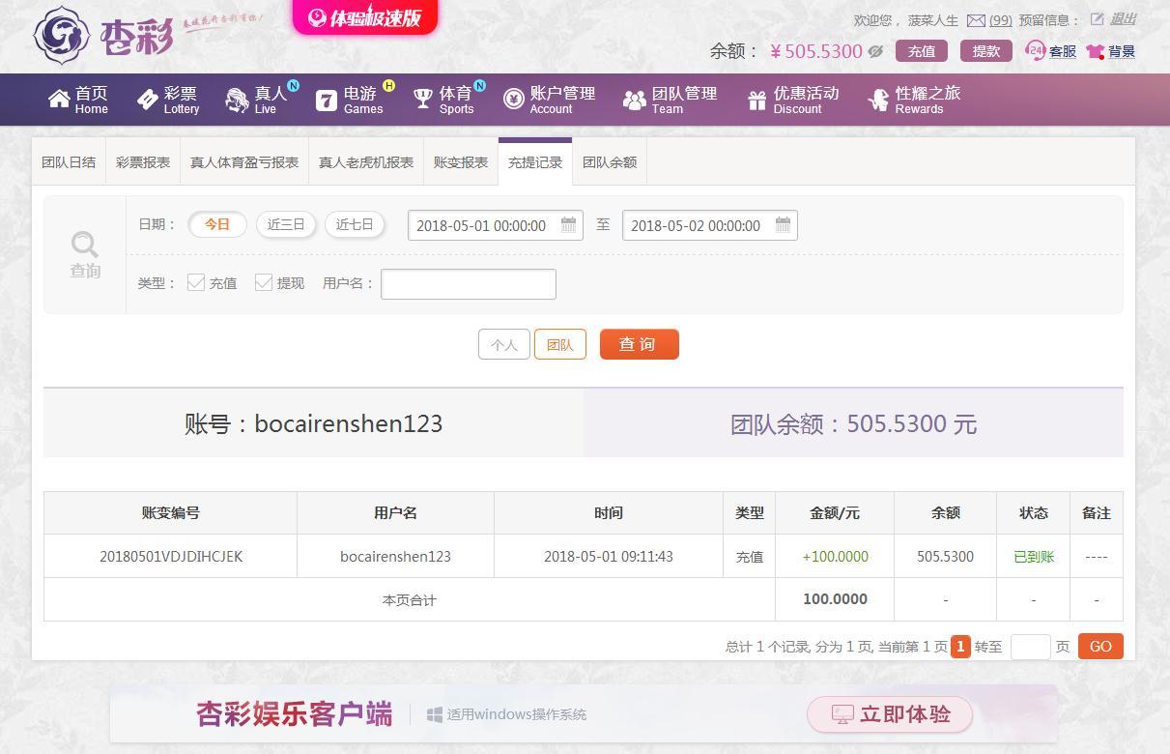Click the 金额/元 column header
The image size is (1170, 754).
coord(835,513)
